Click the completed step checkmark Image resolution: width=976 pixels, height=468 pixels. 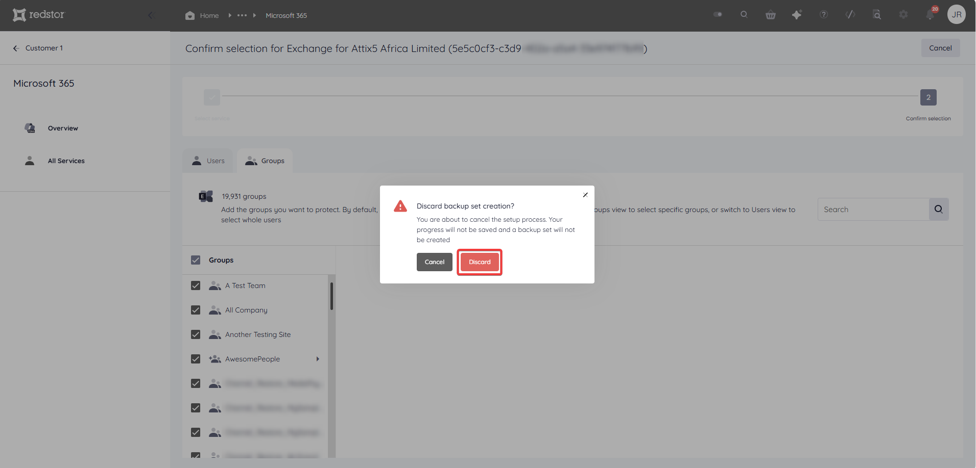(x=211, y=97)
